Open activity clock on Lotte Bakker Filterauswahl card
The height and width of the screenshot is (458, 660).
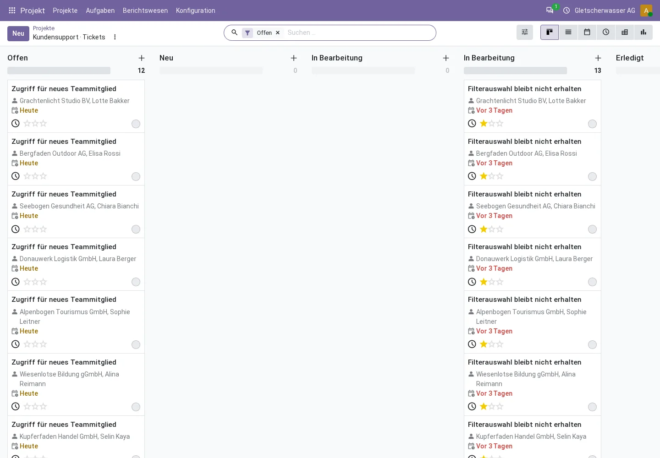click(472, 123)
